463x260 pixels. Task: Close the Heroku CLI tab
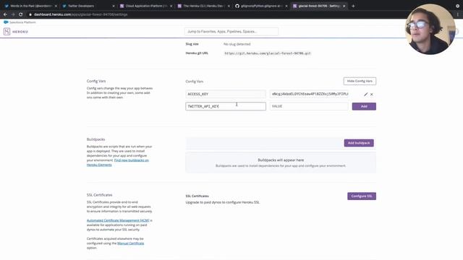pyautogui.click(x=229, y=6)
